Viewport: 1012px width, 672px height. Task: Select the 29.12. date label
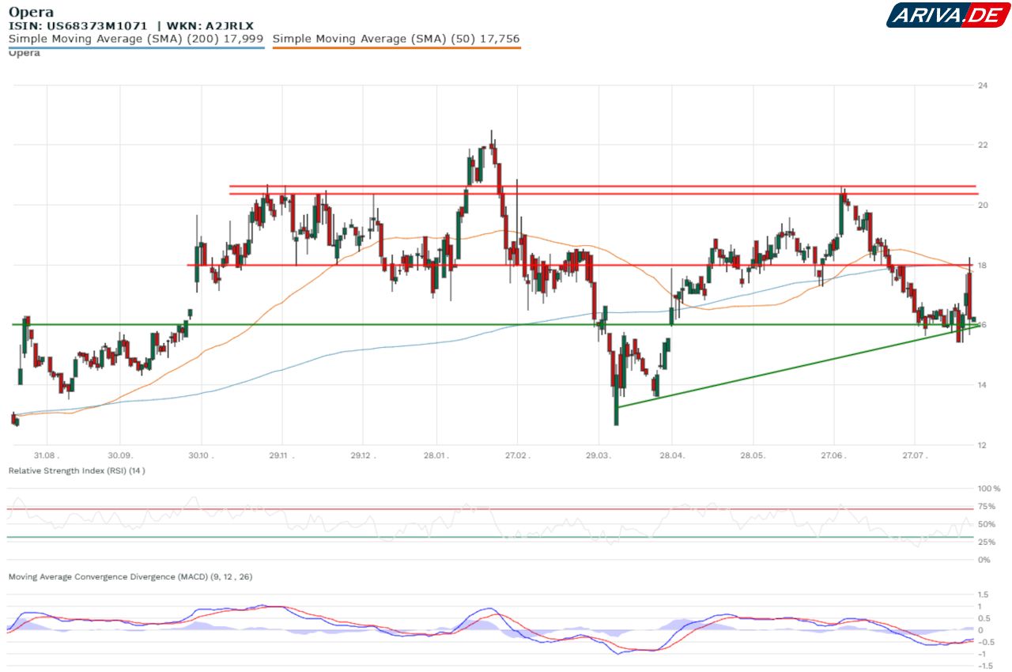point(362,457)
